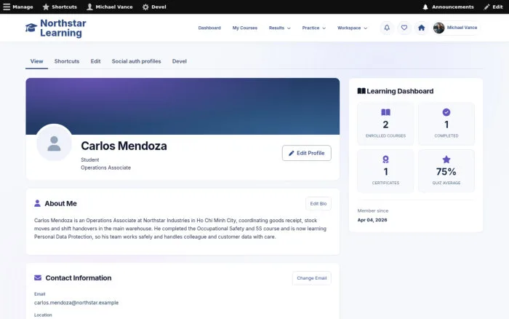Click the profile cover banner image
509x319 pixels.
click(x=183, y=106)
